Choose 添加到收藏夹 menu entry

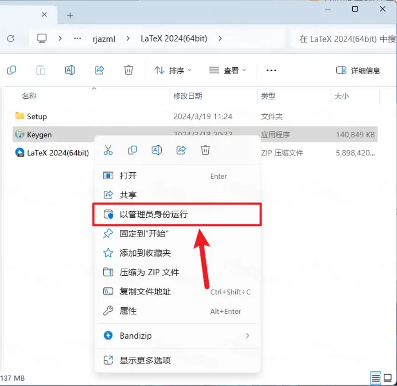[178, 253]
